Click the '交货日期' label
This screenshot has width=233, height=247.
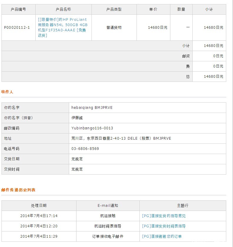(12, 159)
